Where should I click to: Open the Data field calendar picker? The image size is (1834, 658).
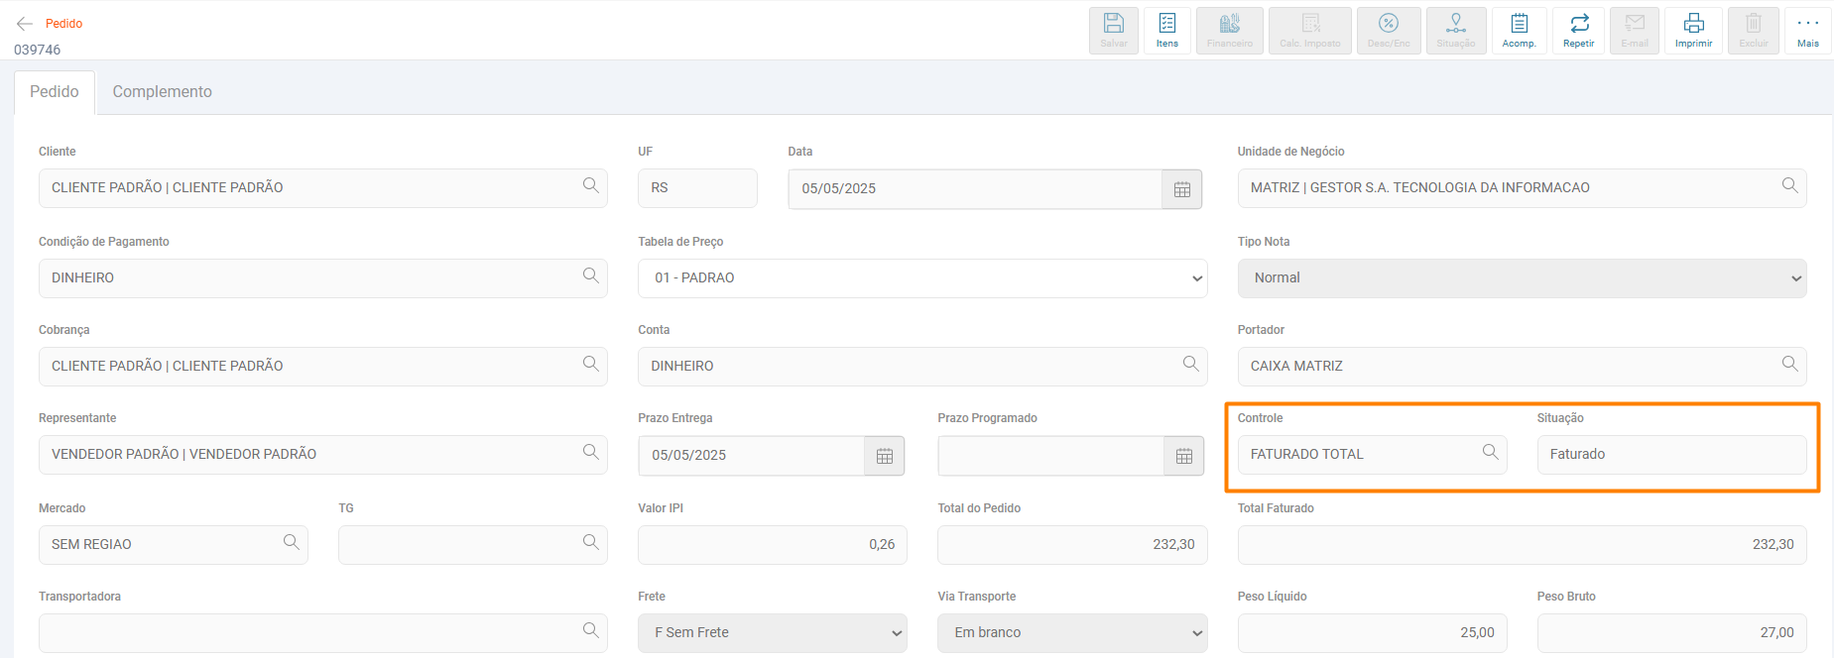click(1181, 189)
